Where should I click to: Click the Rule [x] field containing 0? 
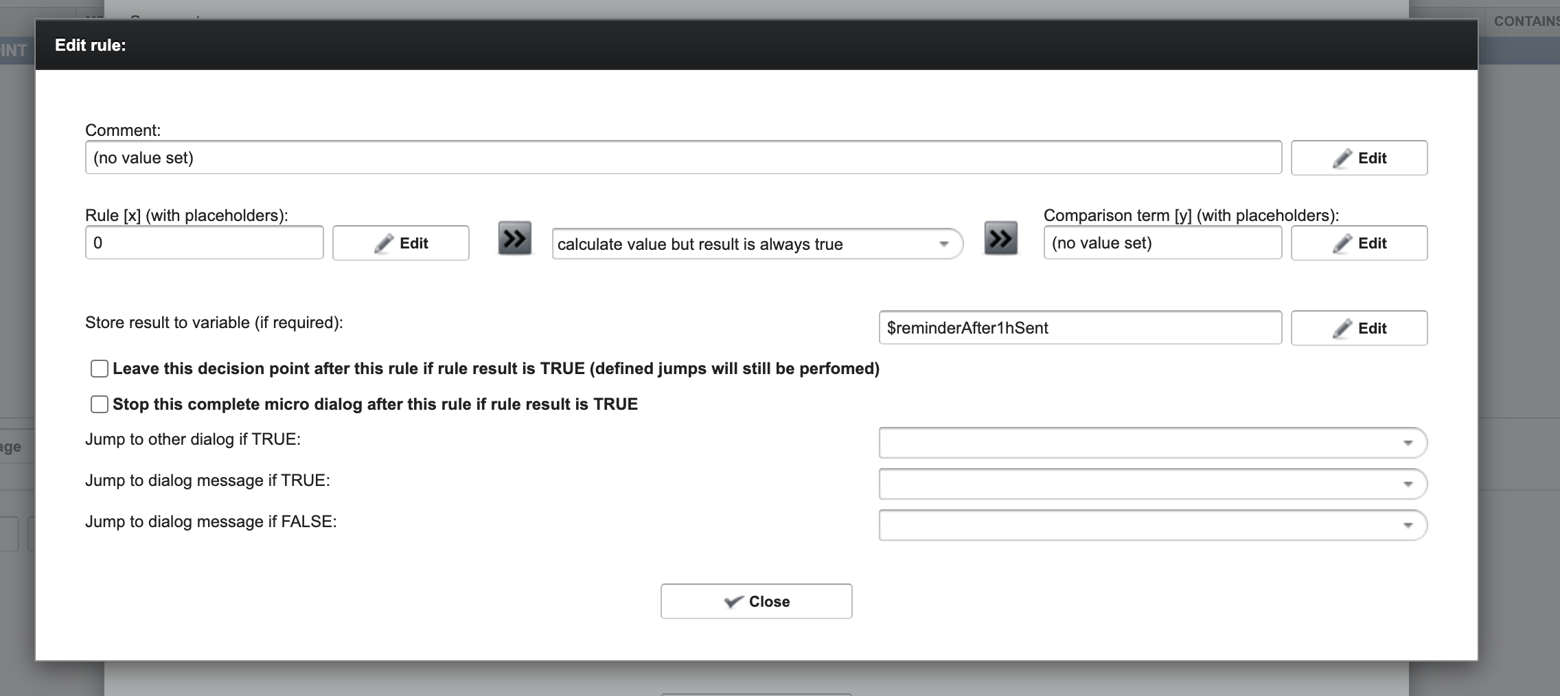(x=204, y=243)
